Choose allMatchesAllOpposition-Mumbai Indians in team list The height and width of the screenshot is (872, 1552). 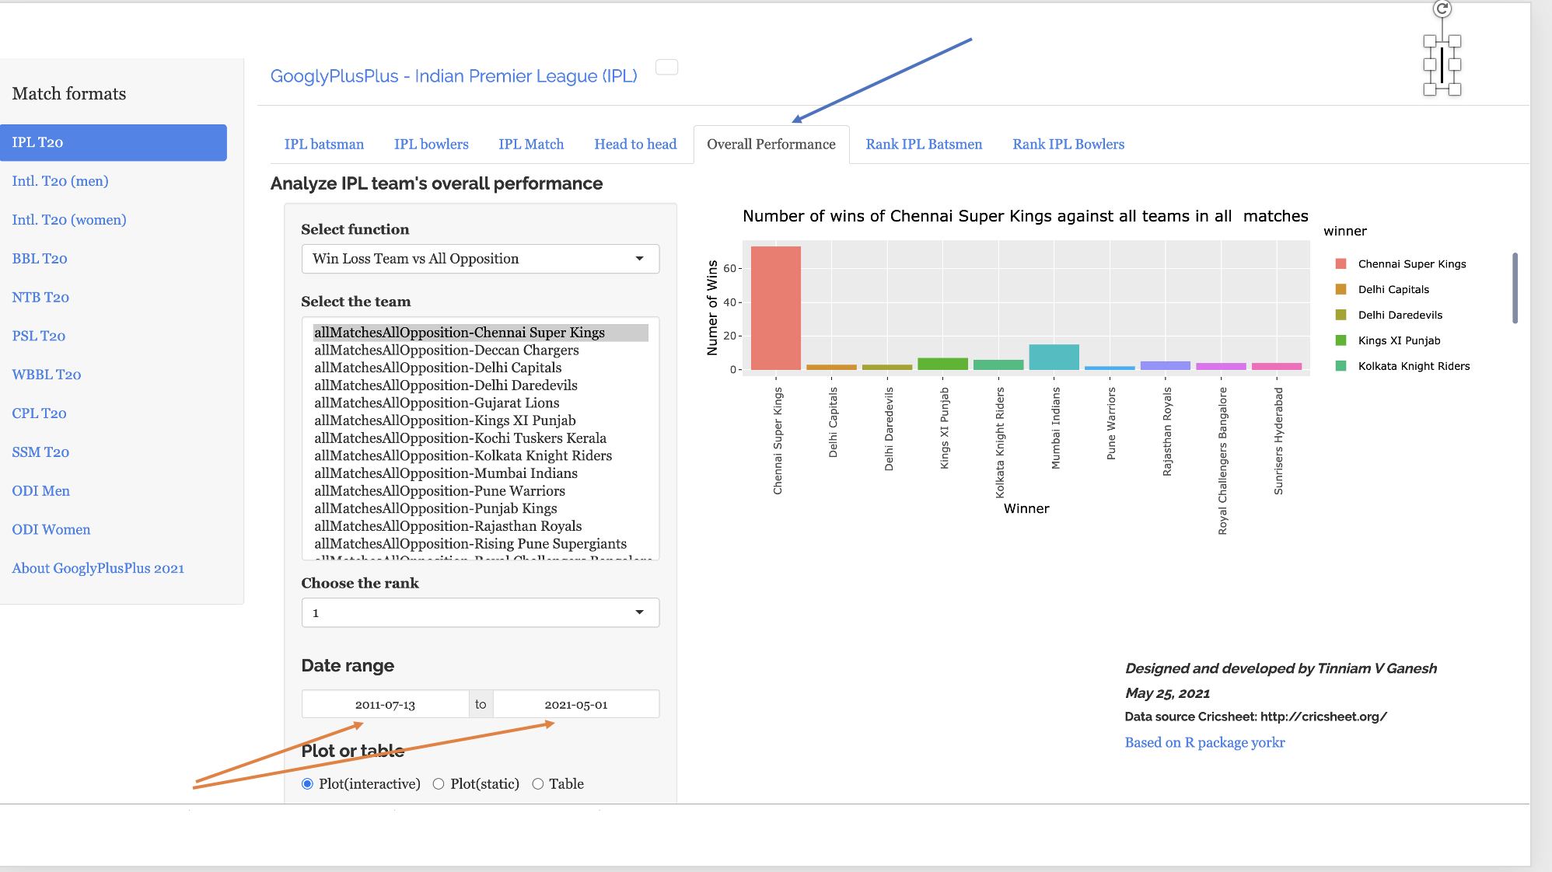tap(446, 473)
